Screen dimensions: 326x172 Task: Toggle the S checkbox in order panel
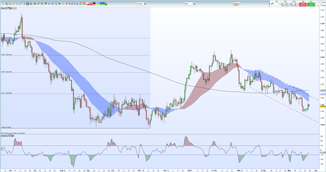tap(317, 2)
